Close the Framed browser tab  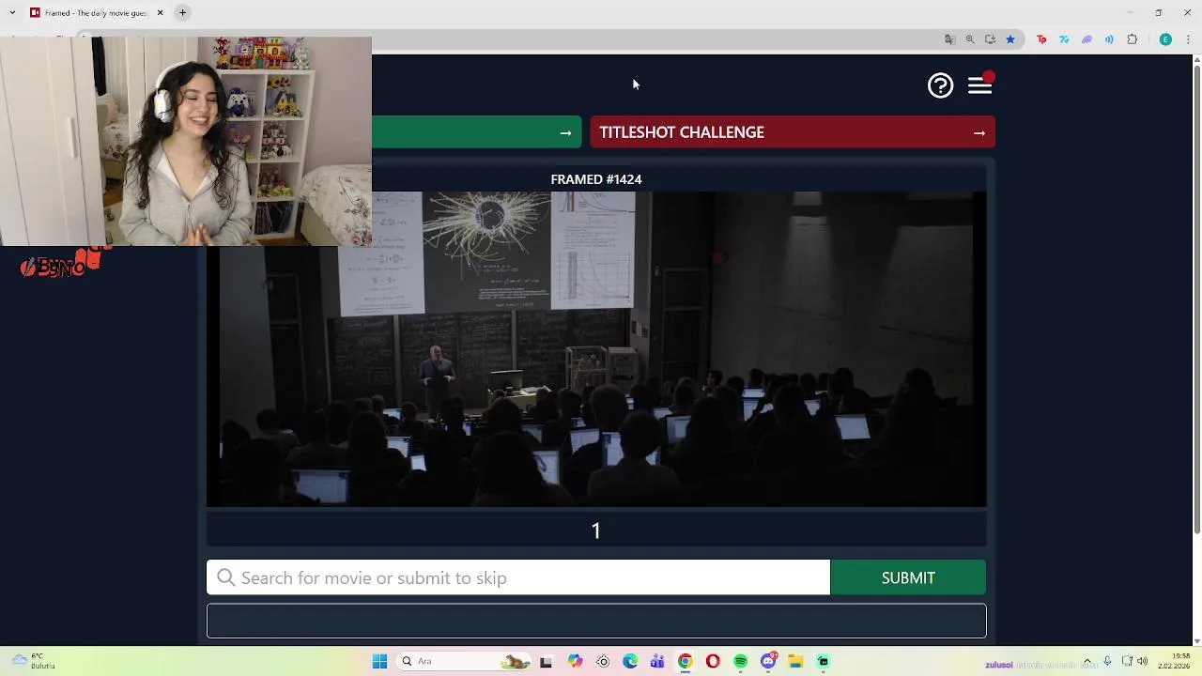(x=160, y=12)
